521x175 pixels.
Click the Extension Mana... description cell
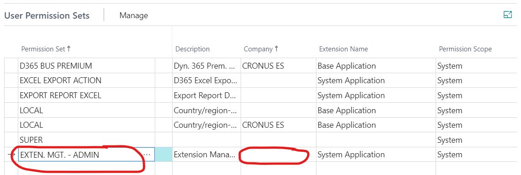pos(206,155)
